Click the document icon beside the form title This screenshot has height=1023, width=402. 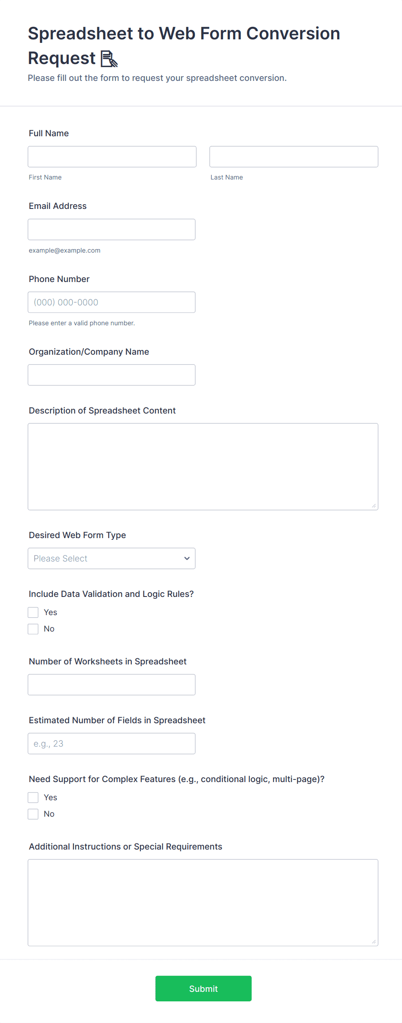pos(109,59)
